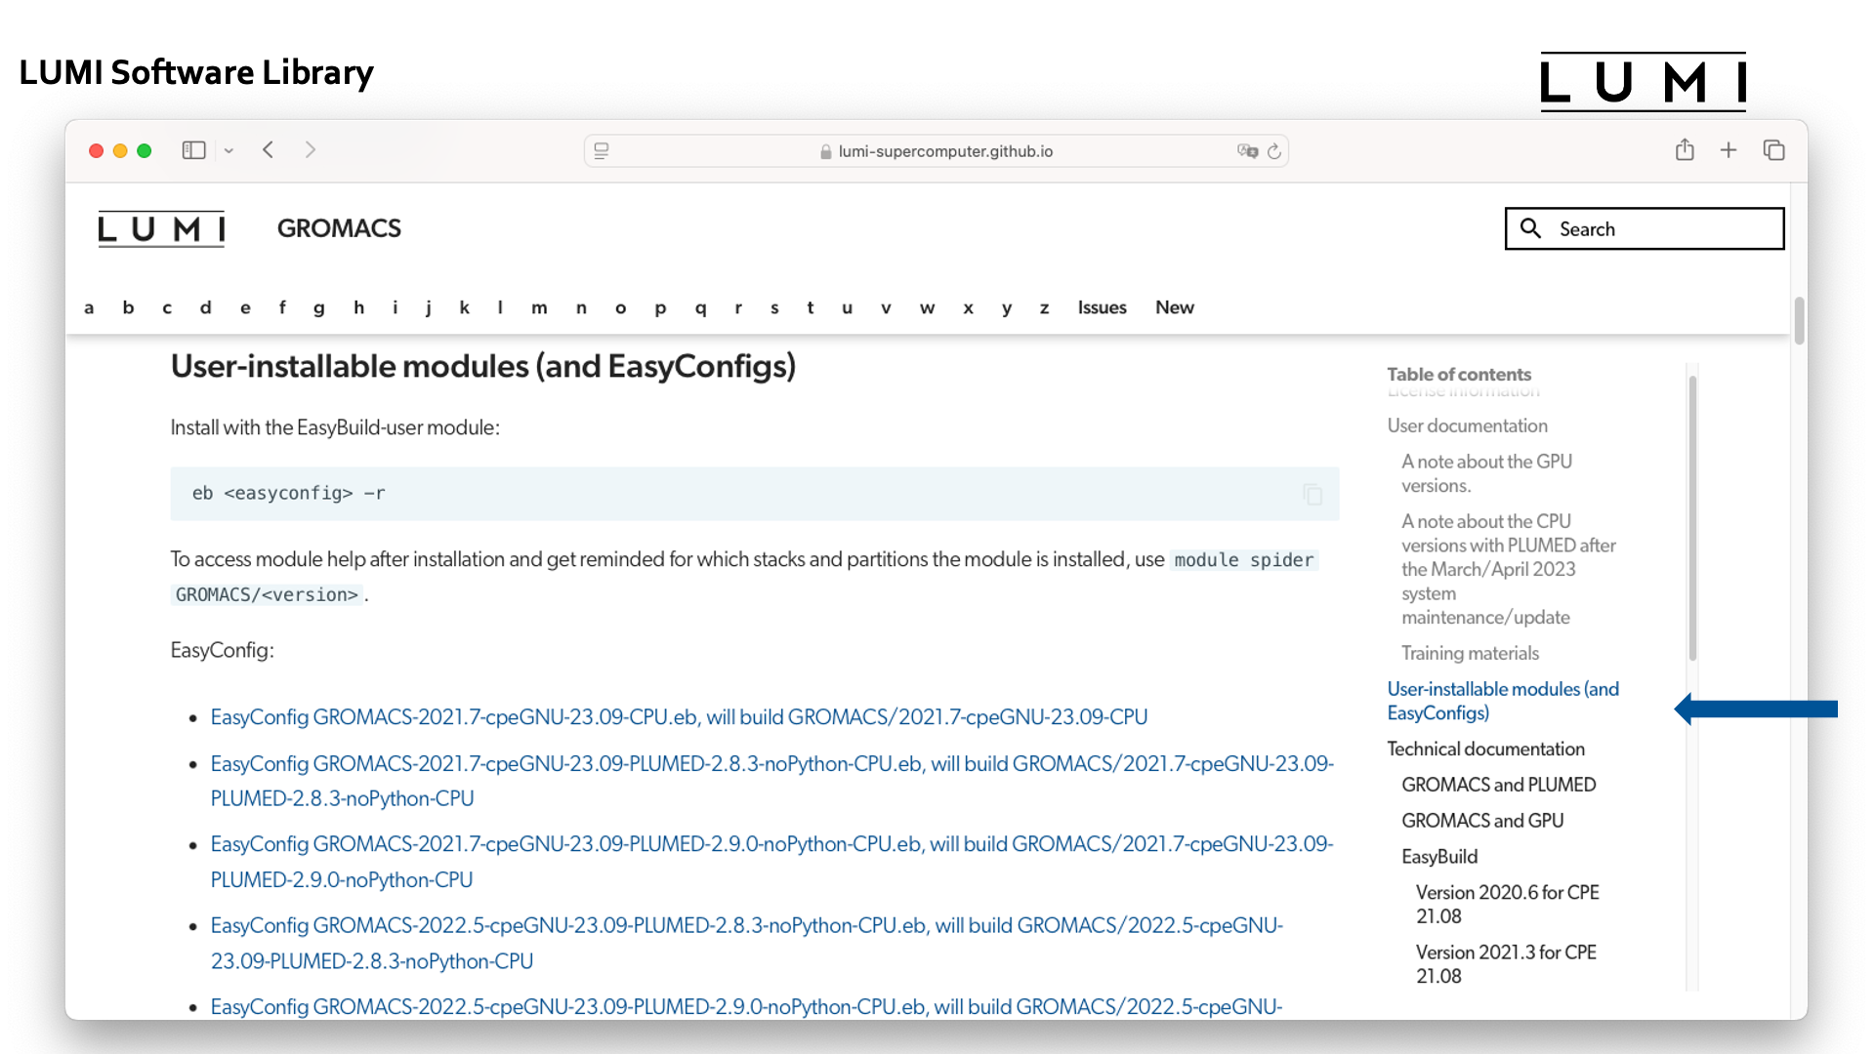
Task: Click the copy code snippet button
Action: point(1311,494)
